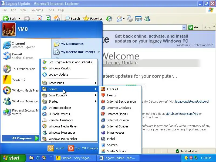Open the Favorites pane in IE toolbar
This screenshot has height=162, width=216.
[93, 18]
